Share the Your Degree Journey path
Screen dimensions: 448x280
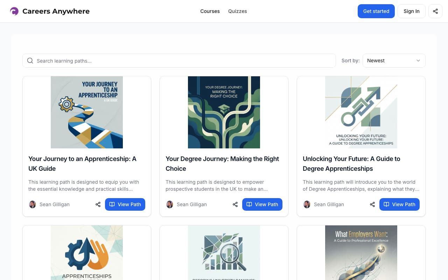[235, 204]
